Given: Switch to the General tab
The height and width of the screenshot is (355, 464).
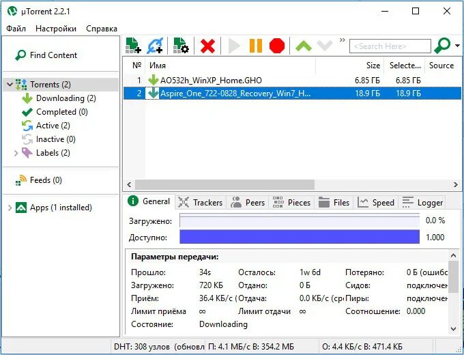Looking at the screenshot, I should pyautogui.click(x=149, y=201).
